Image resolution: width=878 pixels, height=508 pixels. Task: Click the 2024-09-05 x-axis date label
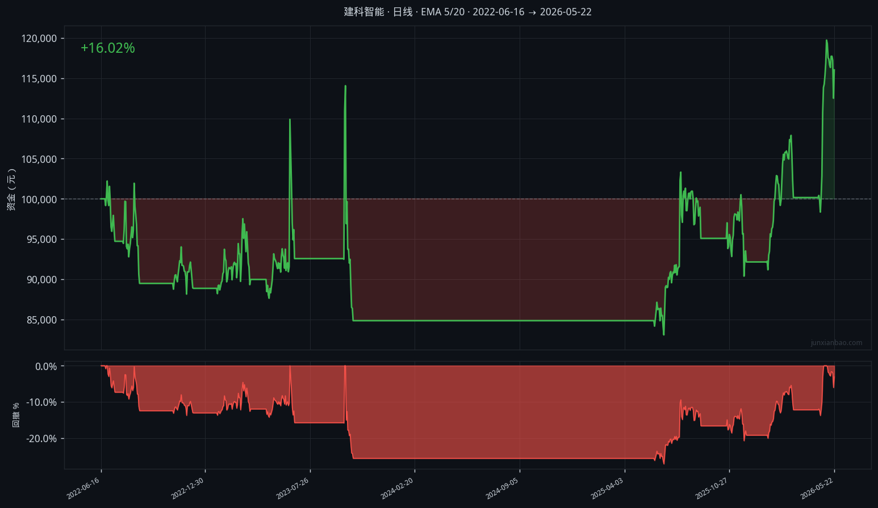[x=502, y=488]
